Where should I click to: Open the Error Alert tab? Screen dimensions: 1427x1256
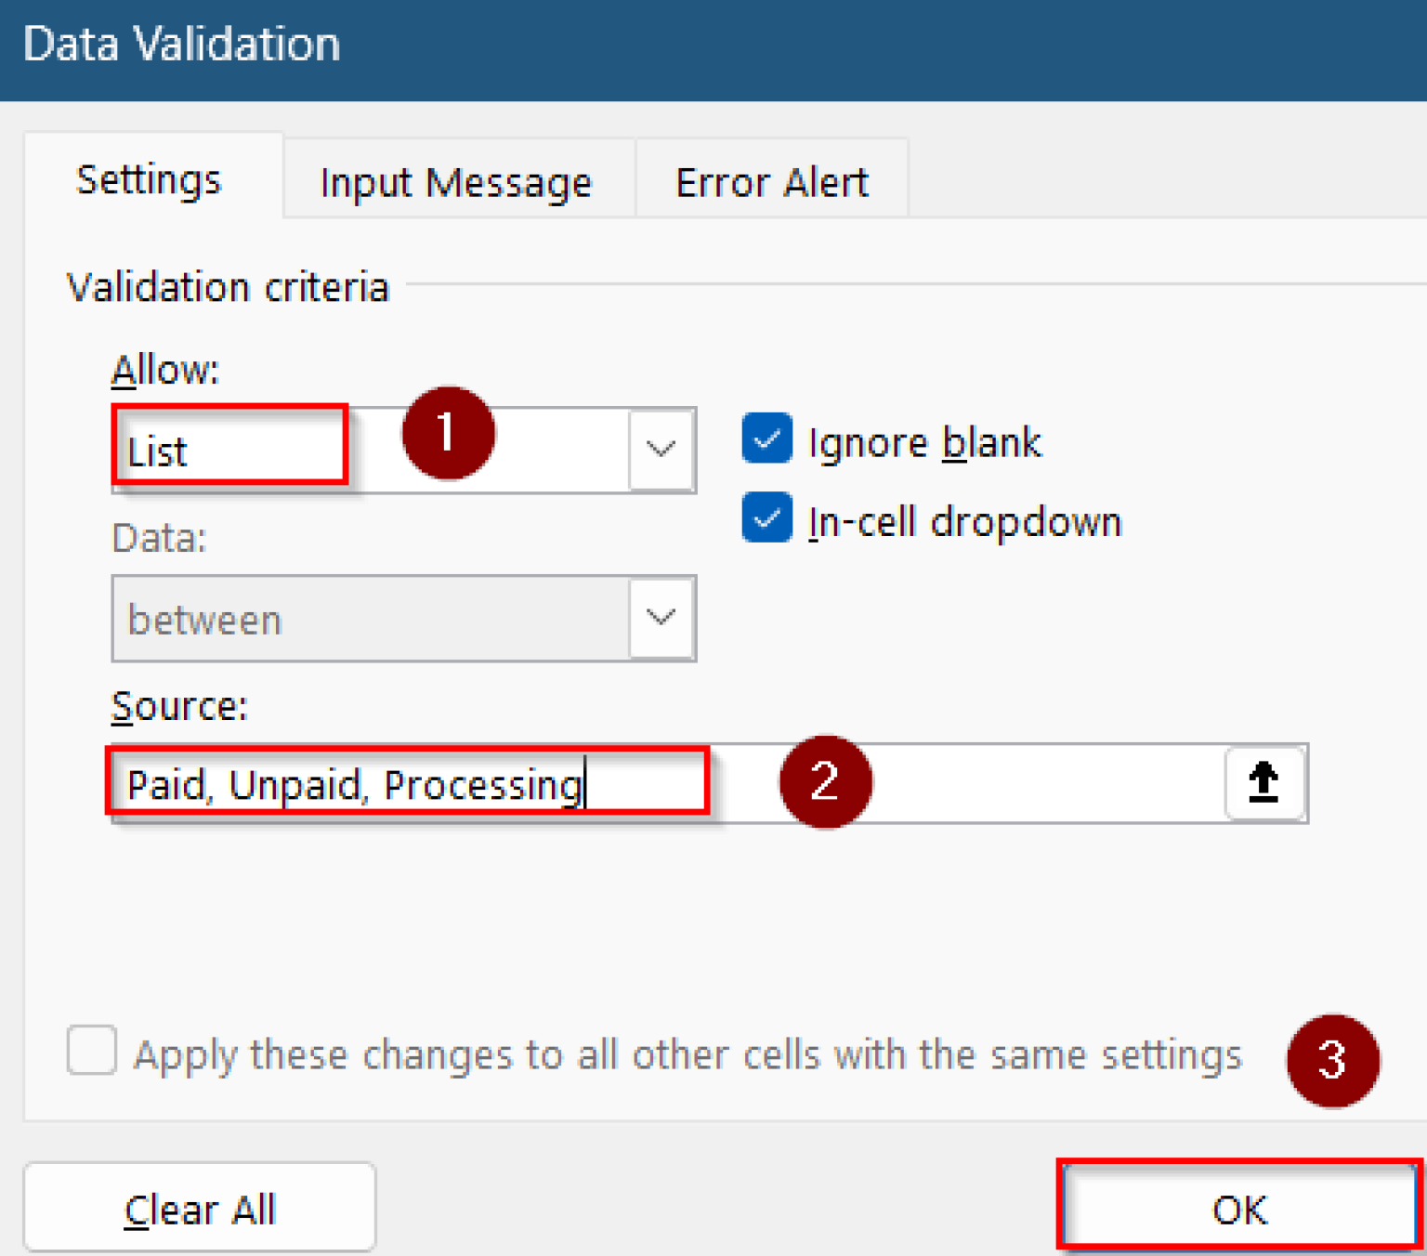771,181
